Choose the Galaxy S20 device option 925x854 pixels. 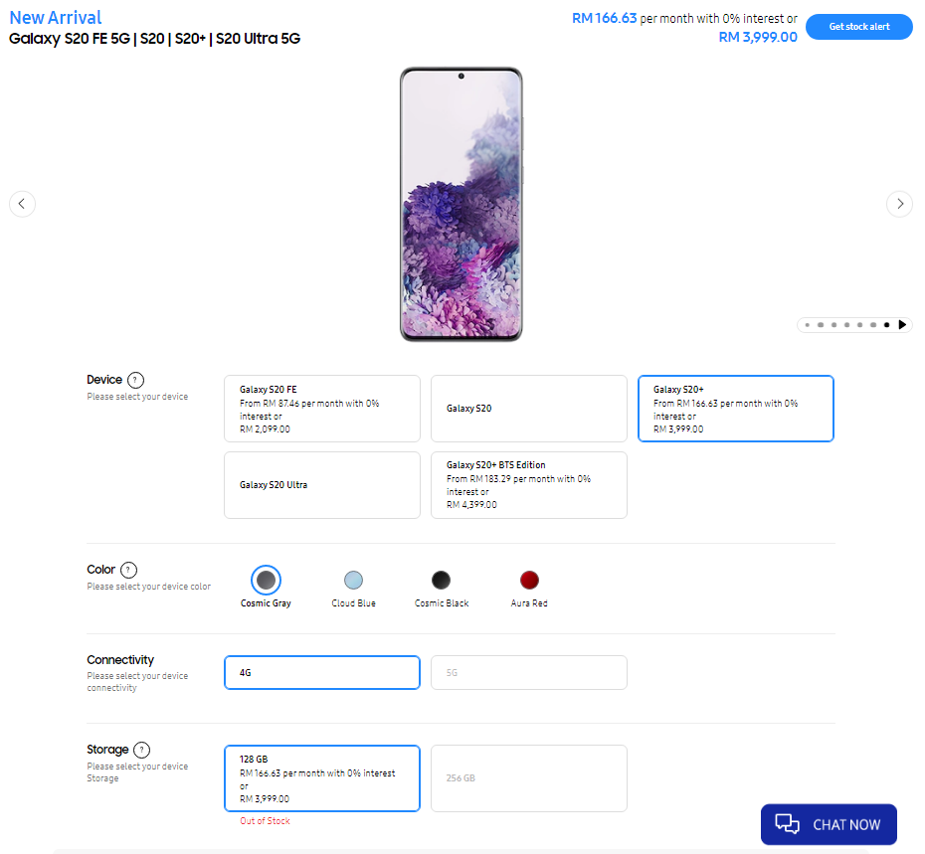pos(528,409)
